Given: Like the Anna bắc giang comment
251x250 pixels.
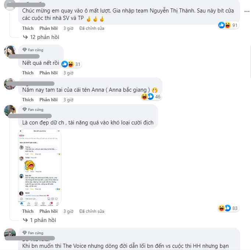Looking at the screenshot, I should 28,100.
